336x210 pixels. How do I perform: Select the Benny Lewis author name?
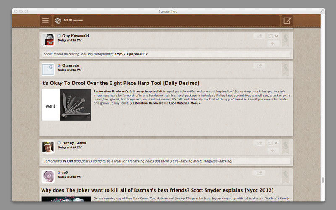tap(74, 143)
